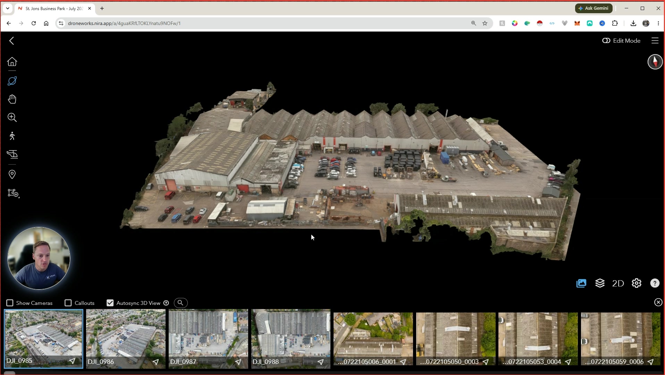Enable the Show Cameras checkbox

[x=10, y=303]
